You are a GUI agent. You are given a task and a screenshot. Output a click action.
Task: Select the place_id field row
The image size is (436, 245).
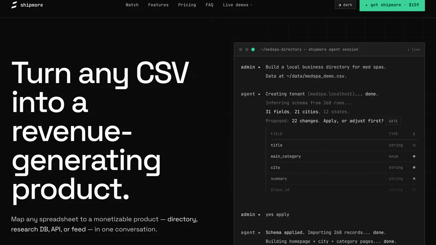pos(344,190)
